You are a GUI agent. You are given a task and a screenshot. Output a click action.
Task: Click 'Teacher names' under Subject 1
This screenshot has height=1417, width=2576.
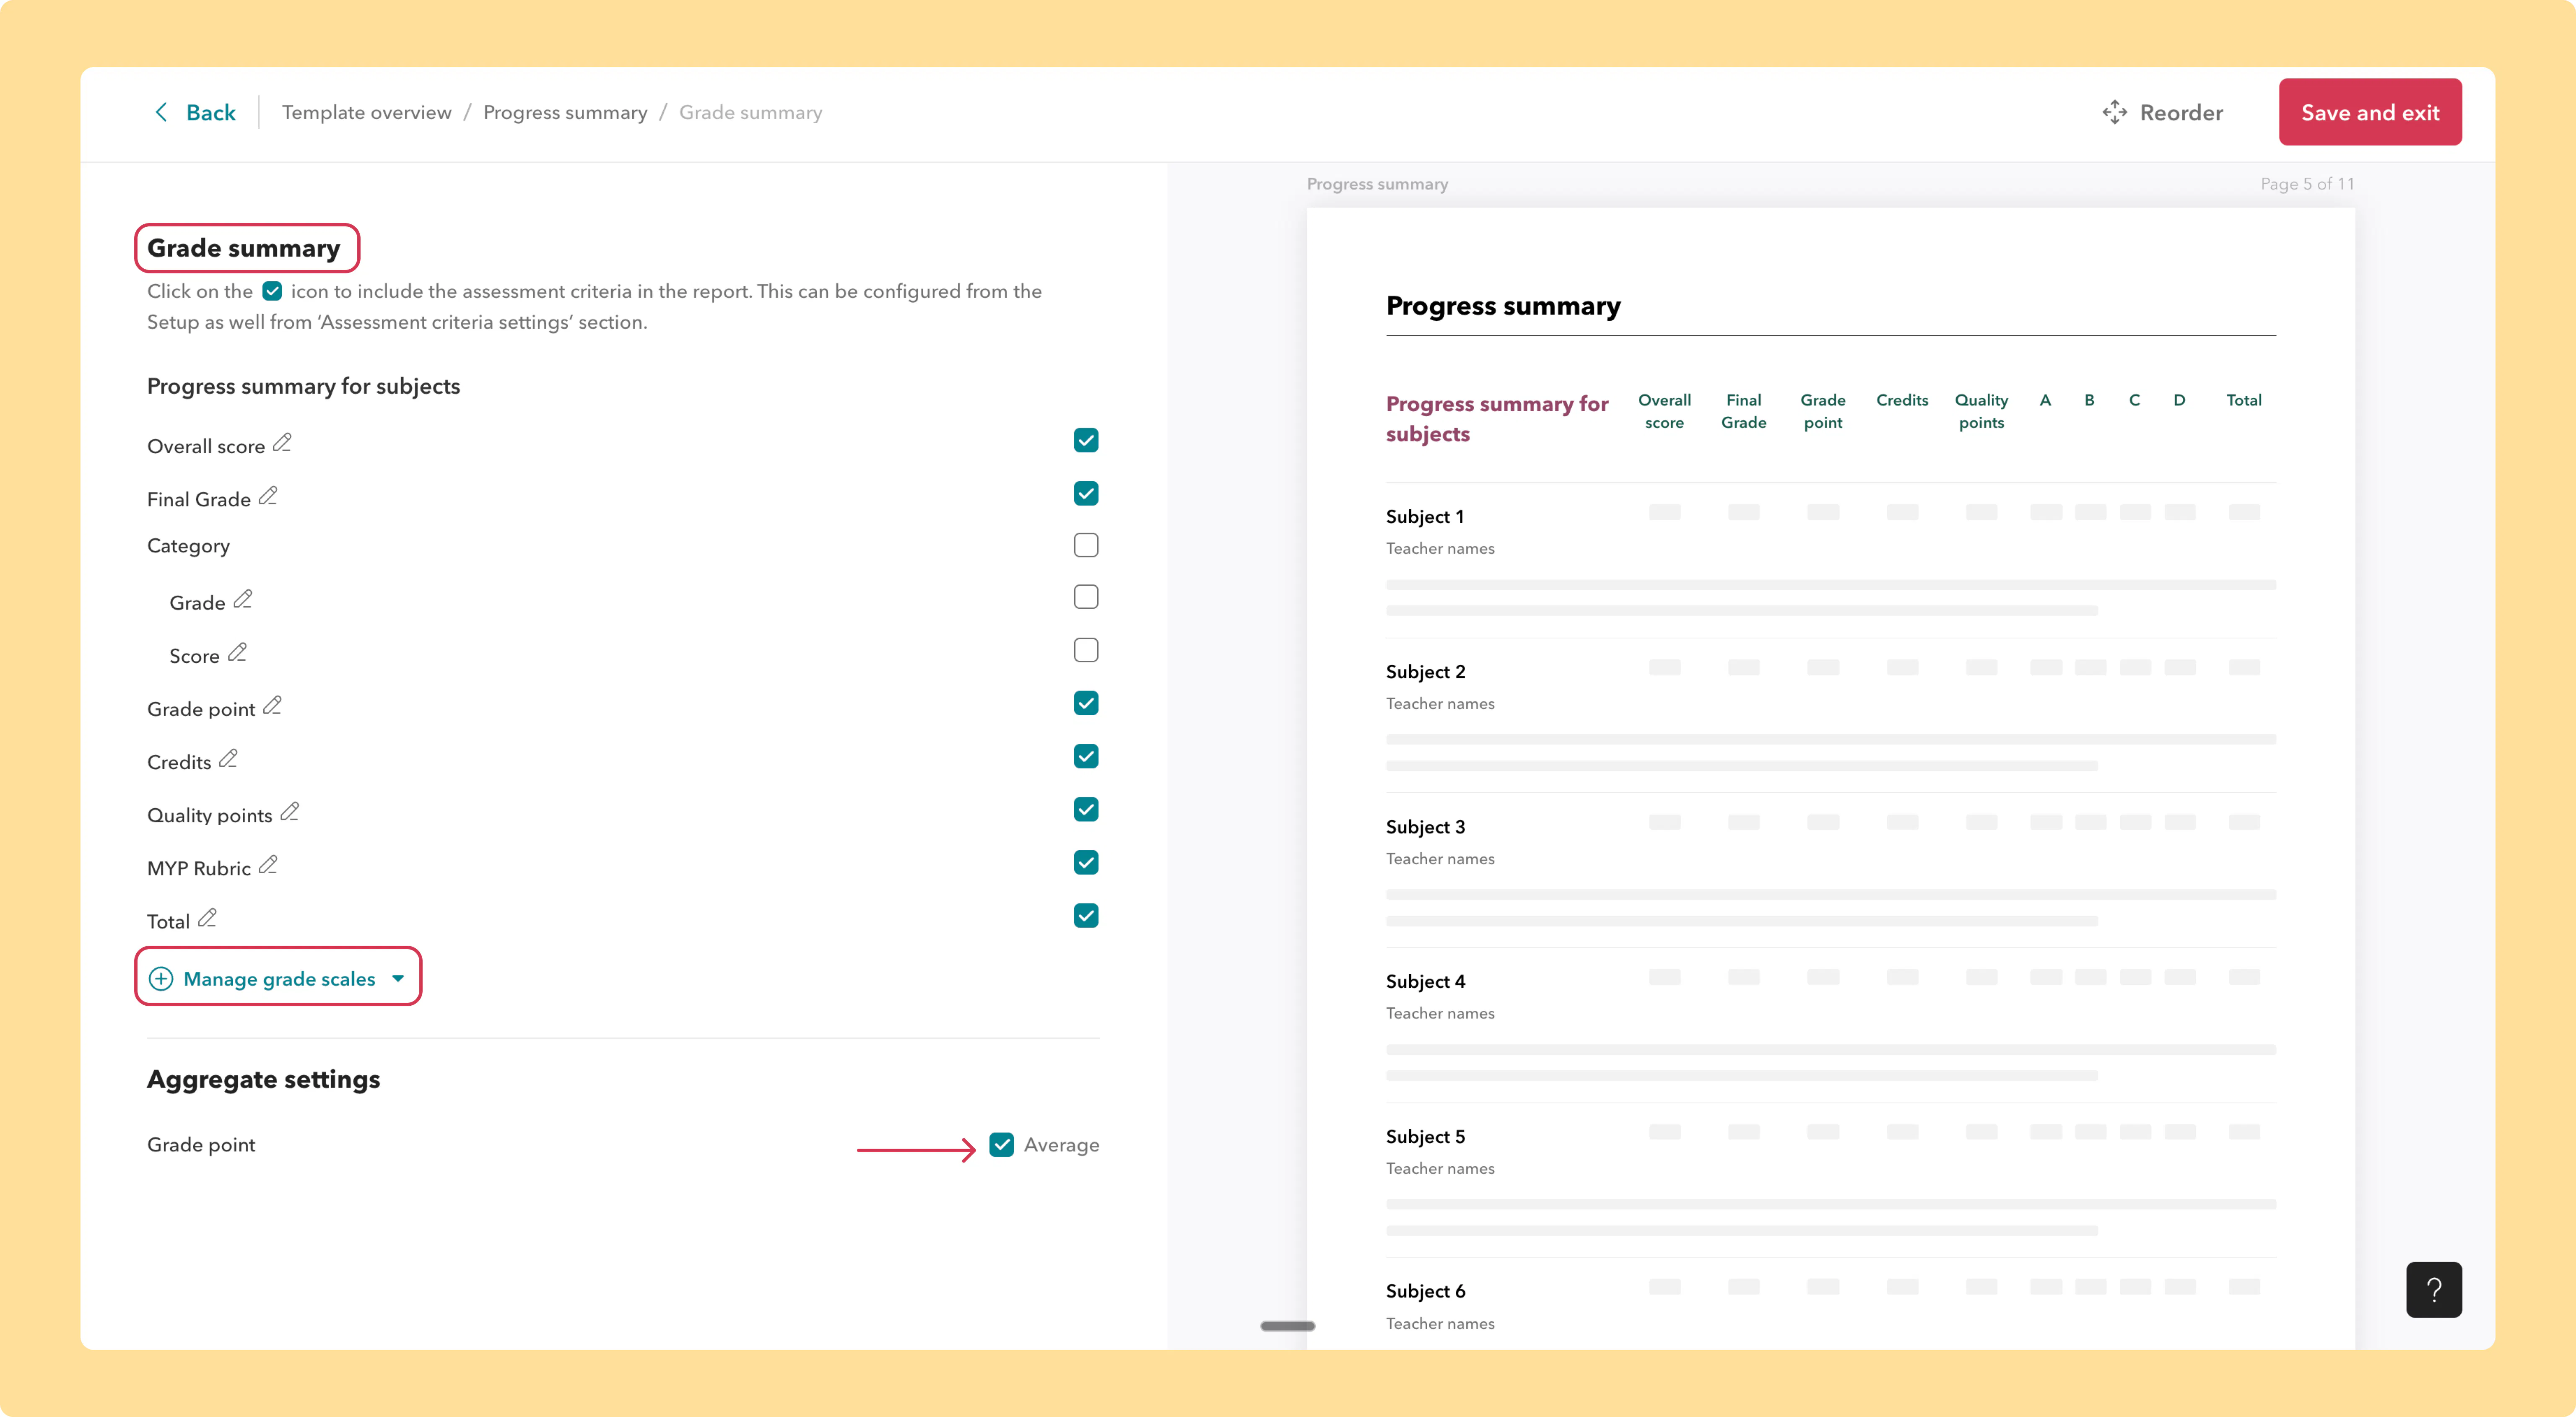click(1440, 548)
